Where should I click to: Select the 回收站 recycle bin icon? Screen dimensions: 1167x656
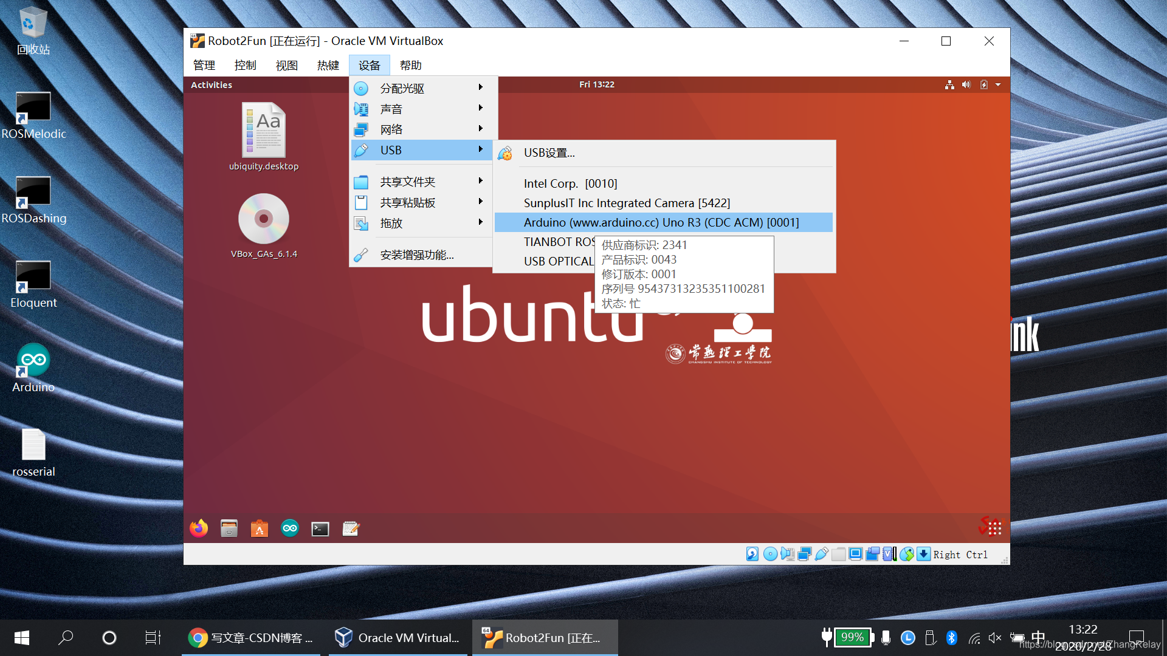(x=33, y=32)
